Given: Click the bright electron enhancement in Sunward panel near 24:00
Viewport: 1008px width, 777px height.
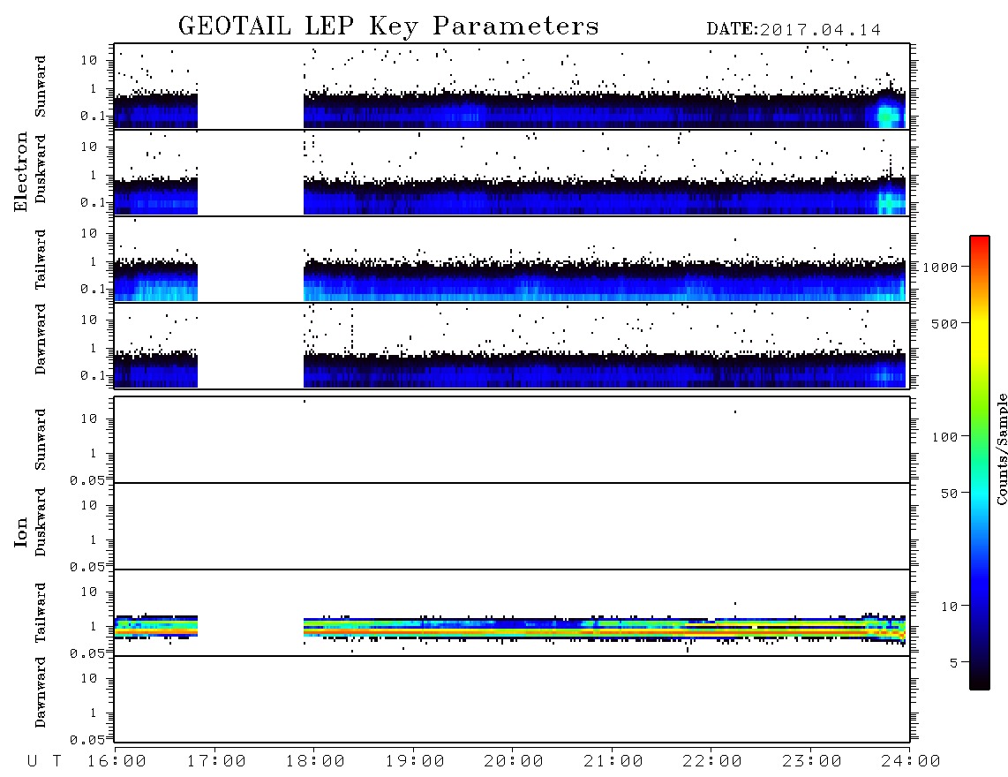Looking at the screenshot, I should click(888, 114).
